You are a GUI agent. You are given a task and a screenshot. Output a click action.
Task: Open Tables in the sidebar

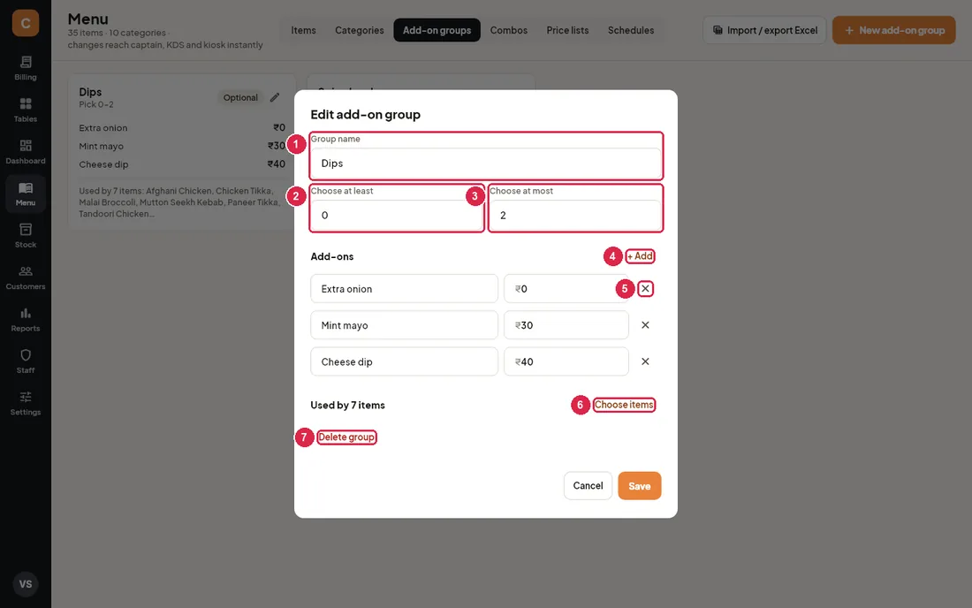click(26, 110)
